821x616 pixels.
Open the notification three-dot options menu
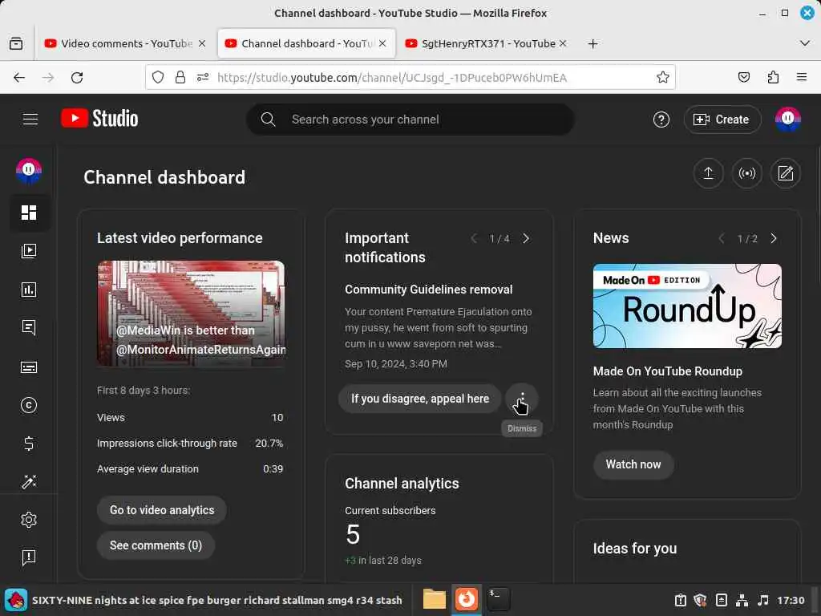click(522, 399)
